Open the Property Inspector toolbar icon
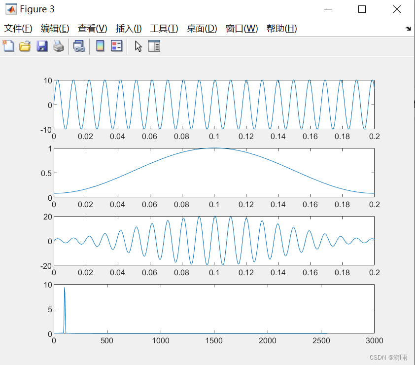The width and height of the screenshot is (415, 365). (x=154, y=46)
